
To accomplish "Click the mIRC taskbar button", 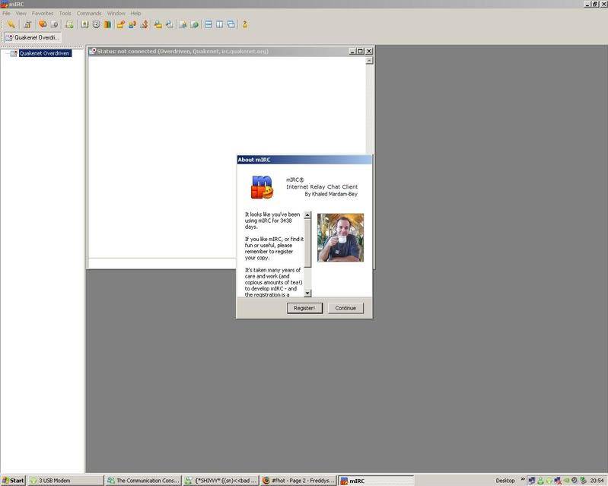I will (x=376, y=481).
